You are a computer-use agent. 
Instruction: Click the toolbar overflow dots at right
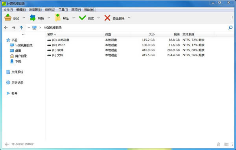[232, 18]
